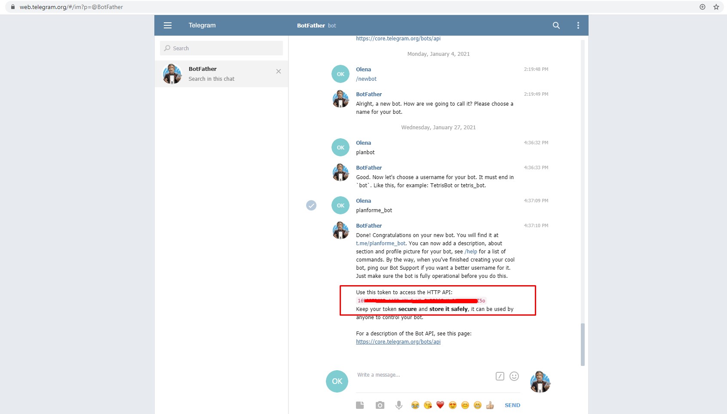This screenshot has height=414, width=727.
Task: Click BotFather avatar on 2:19:49 PM message
Action: [x=340, y=99]
